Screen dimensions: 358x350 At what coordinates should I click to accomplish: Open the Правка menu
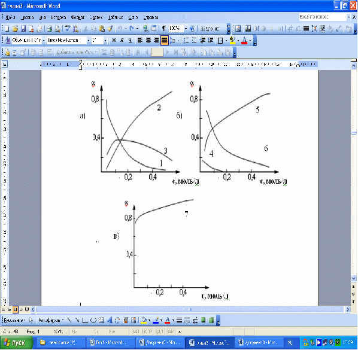coord(28,17)
